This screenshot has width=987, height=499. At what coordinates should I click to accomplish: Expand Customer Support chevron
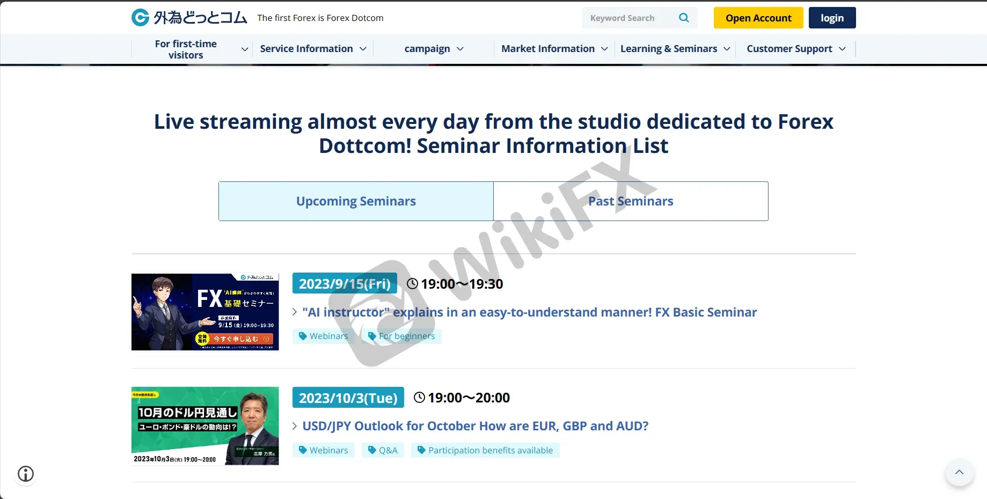842,49
